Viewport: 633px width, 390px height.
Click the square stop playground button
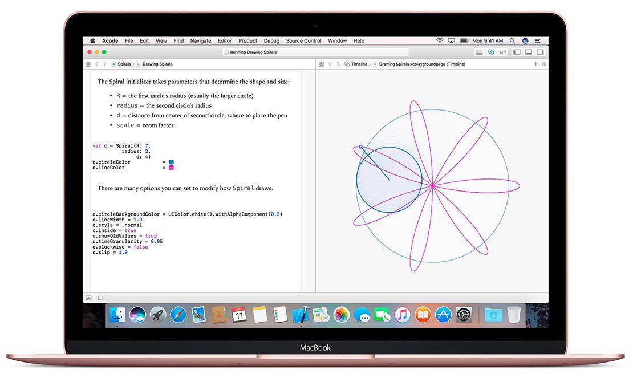coord(100,298)
